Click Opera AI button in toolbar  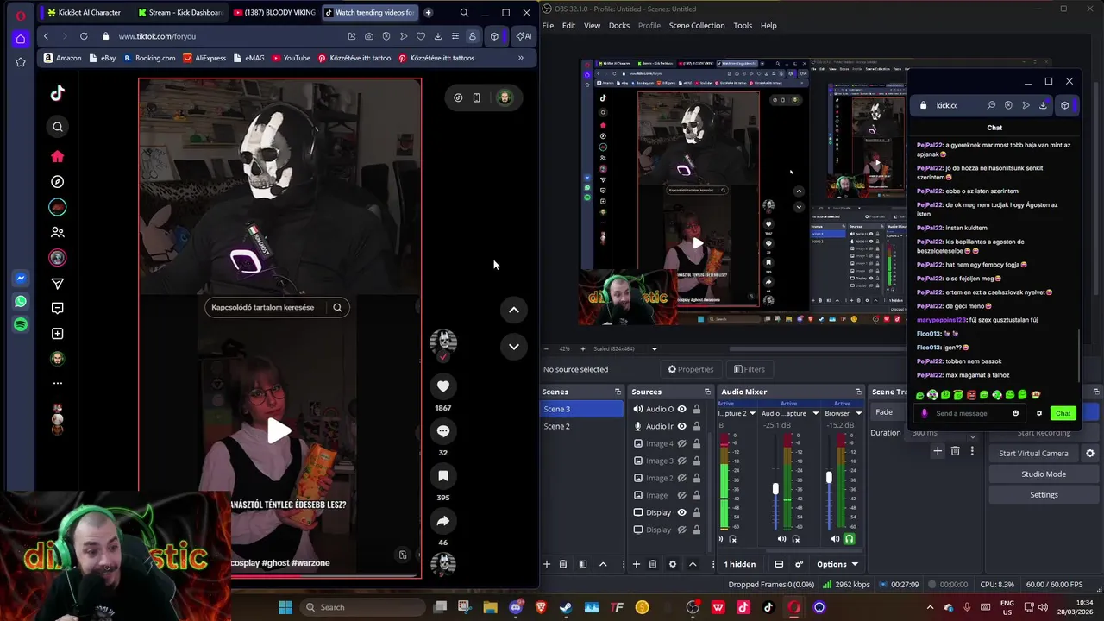tap(523, 36)
